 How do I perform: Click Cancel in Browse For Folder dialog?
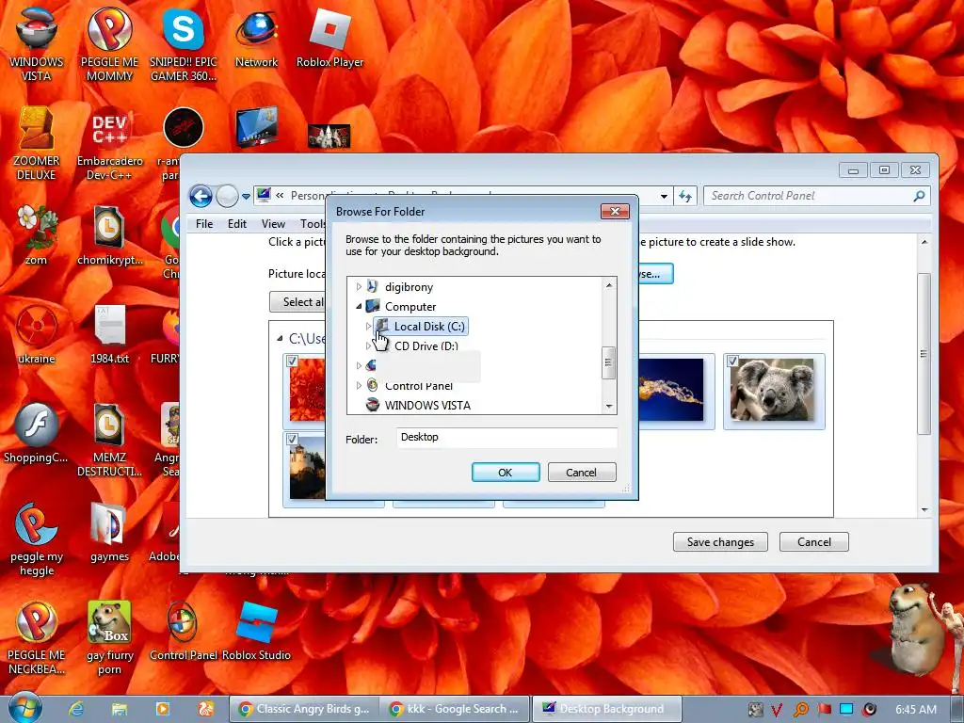[581, 473]
